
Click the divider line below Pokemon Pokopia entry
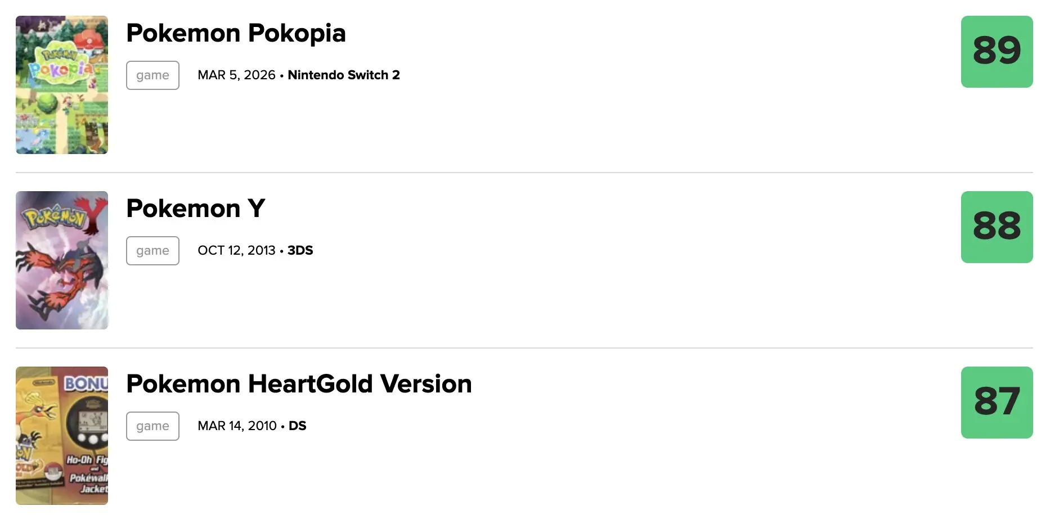coord(524,173)
